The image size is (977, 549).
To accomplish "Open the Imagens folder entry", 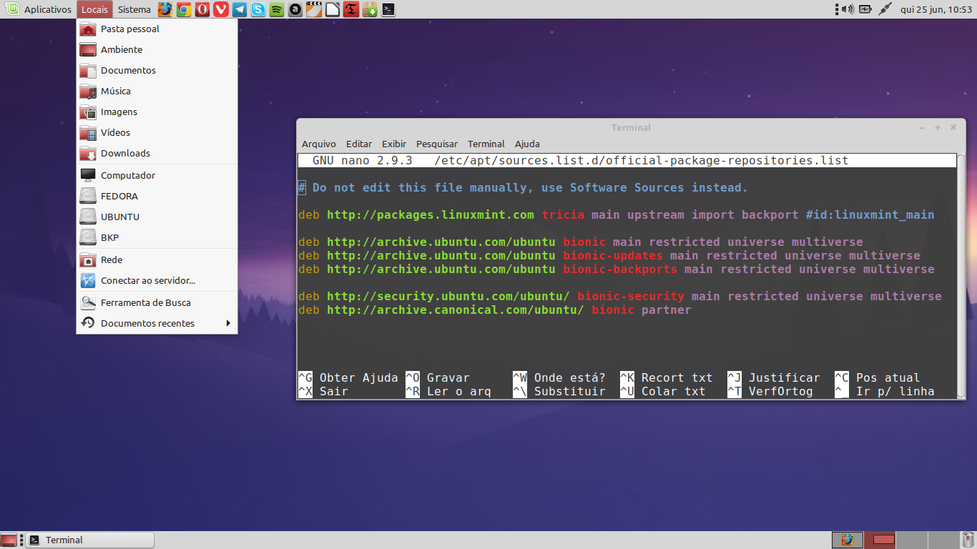I will [157, 112].
